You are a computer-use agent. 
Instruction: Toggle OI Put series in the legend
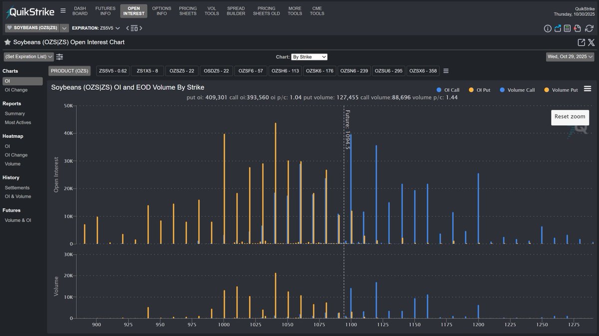click(480, 89)
